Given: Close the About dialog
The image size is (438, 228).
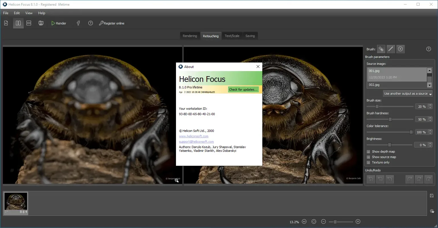Looking at the screenshot, I should (x=258, y=67).
